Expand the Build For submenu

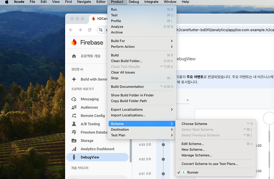point(142,41)
